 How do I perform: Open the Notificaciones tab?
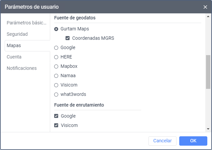[21, 68]
